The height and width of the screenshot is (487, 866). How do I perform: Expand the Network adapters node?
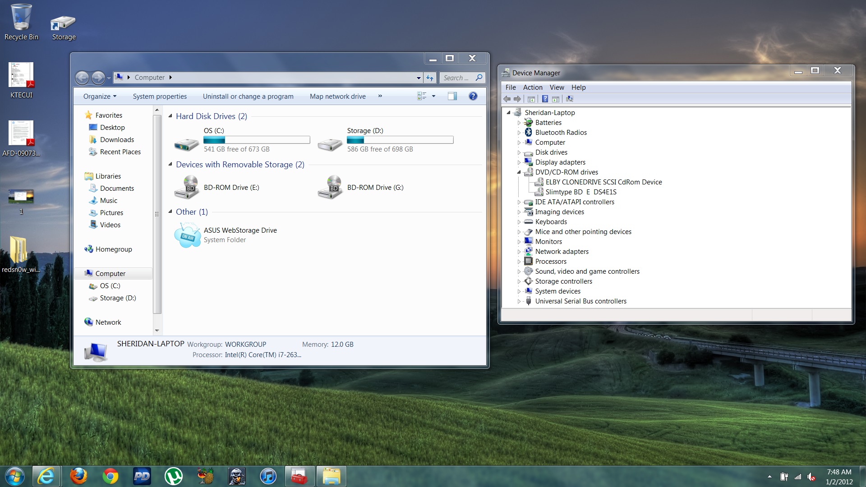click(519, 252)
